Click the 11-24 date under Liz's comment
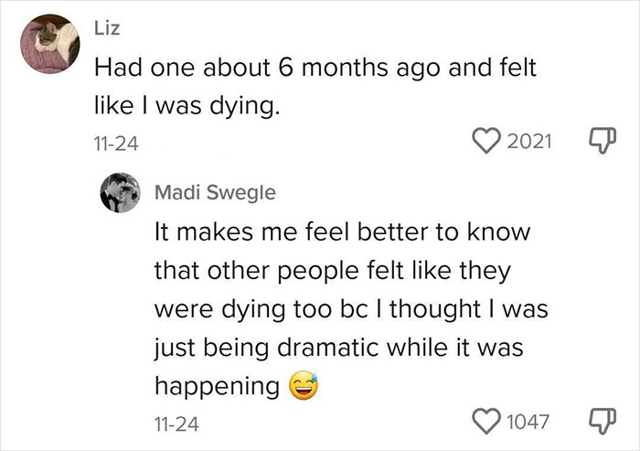This screenshot has height=451, width=640. tap(113, 143)
